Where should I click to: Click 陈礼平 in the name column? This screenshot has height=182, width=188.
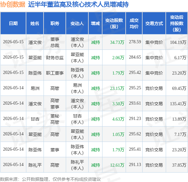click(35, 165)
